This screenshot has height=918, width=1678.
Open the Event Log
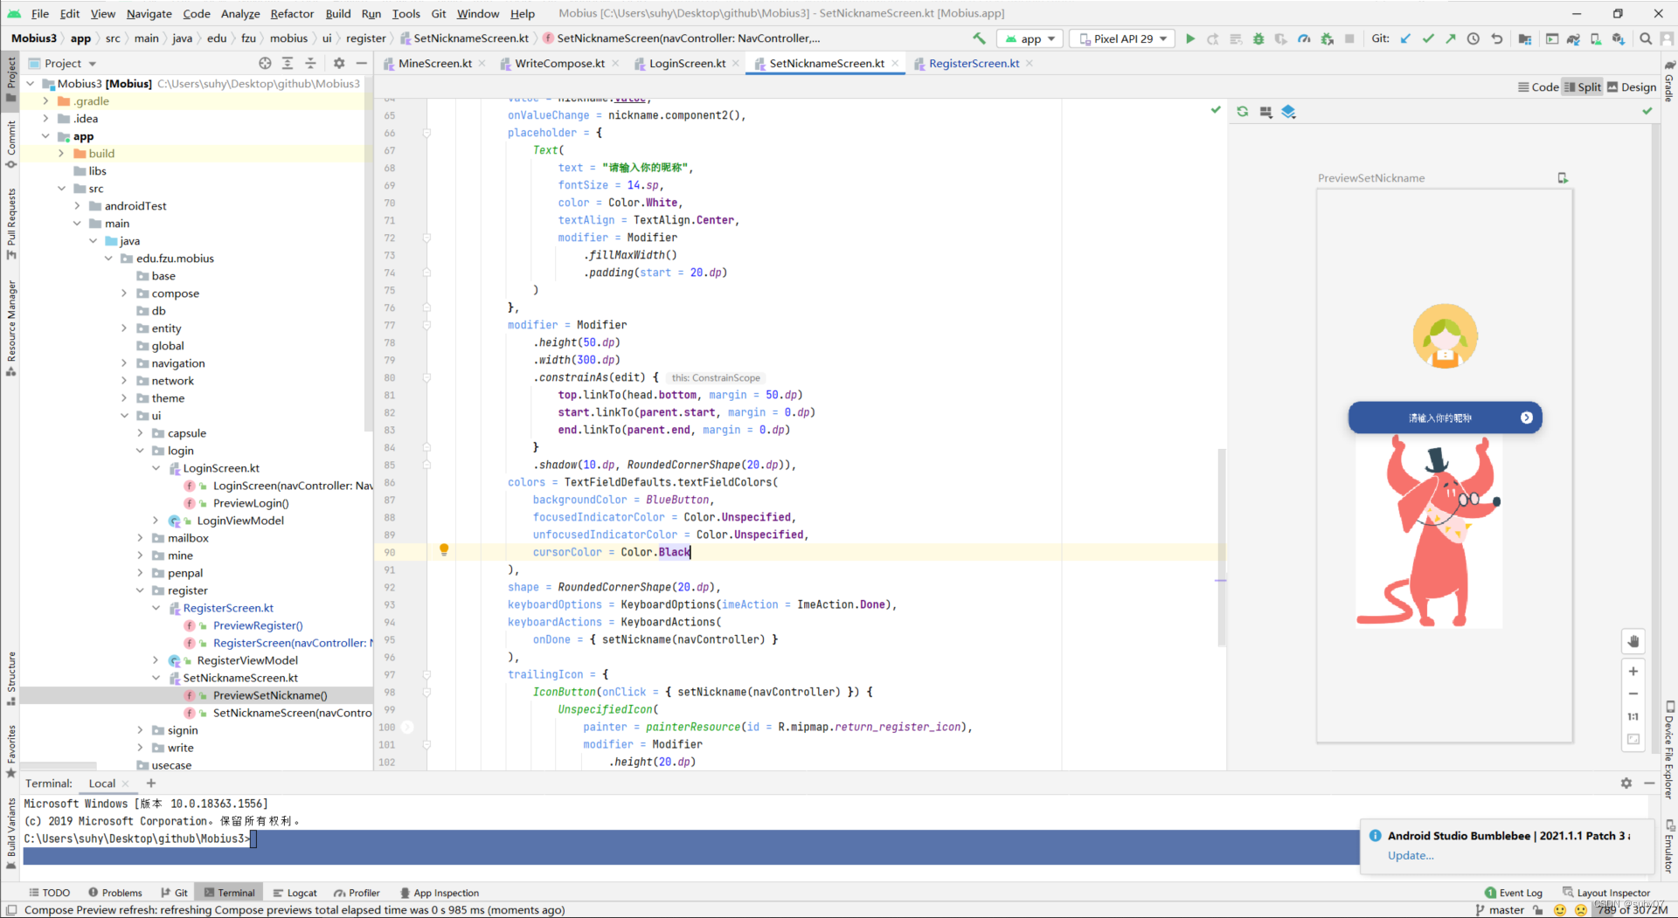(1513, 893)
